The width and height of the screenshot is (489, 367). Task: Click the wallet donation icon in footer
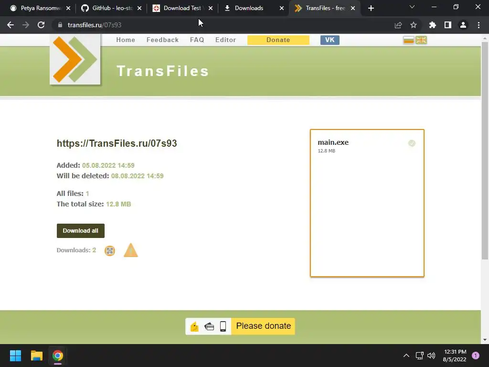point(194,326)
